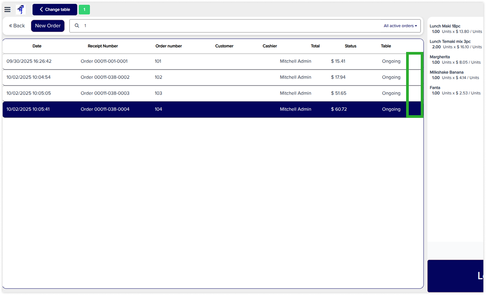Viewport: 486px width, 295px height.
Task: Click the Receipt Number column header
Action: click(103, 46)
